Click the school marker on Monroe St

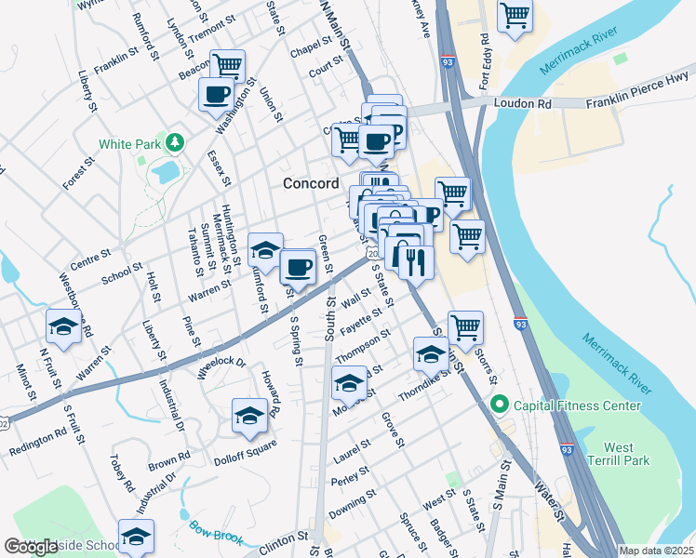click(349, 386)
